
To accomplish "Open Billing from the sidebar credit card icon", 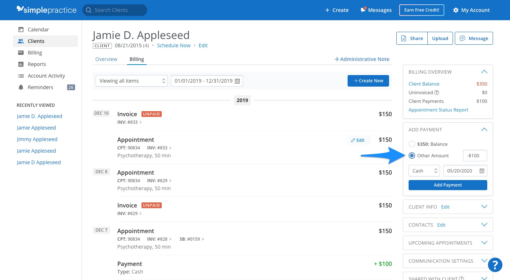I will pos(21,52).
